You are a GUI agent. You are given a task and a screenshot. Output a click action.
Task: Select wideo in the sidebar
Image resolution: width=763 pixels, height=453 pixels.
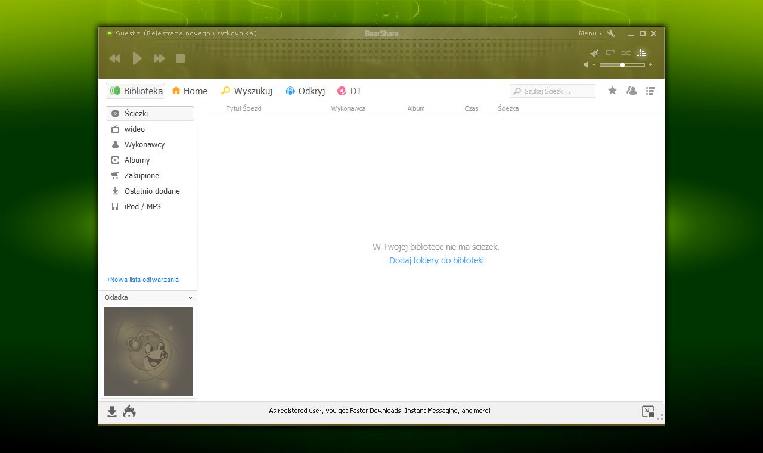pos(150,129)
